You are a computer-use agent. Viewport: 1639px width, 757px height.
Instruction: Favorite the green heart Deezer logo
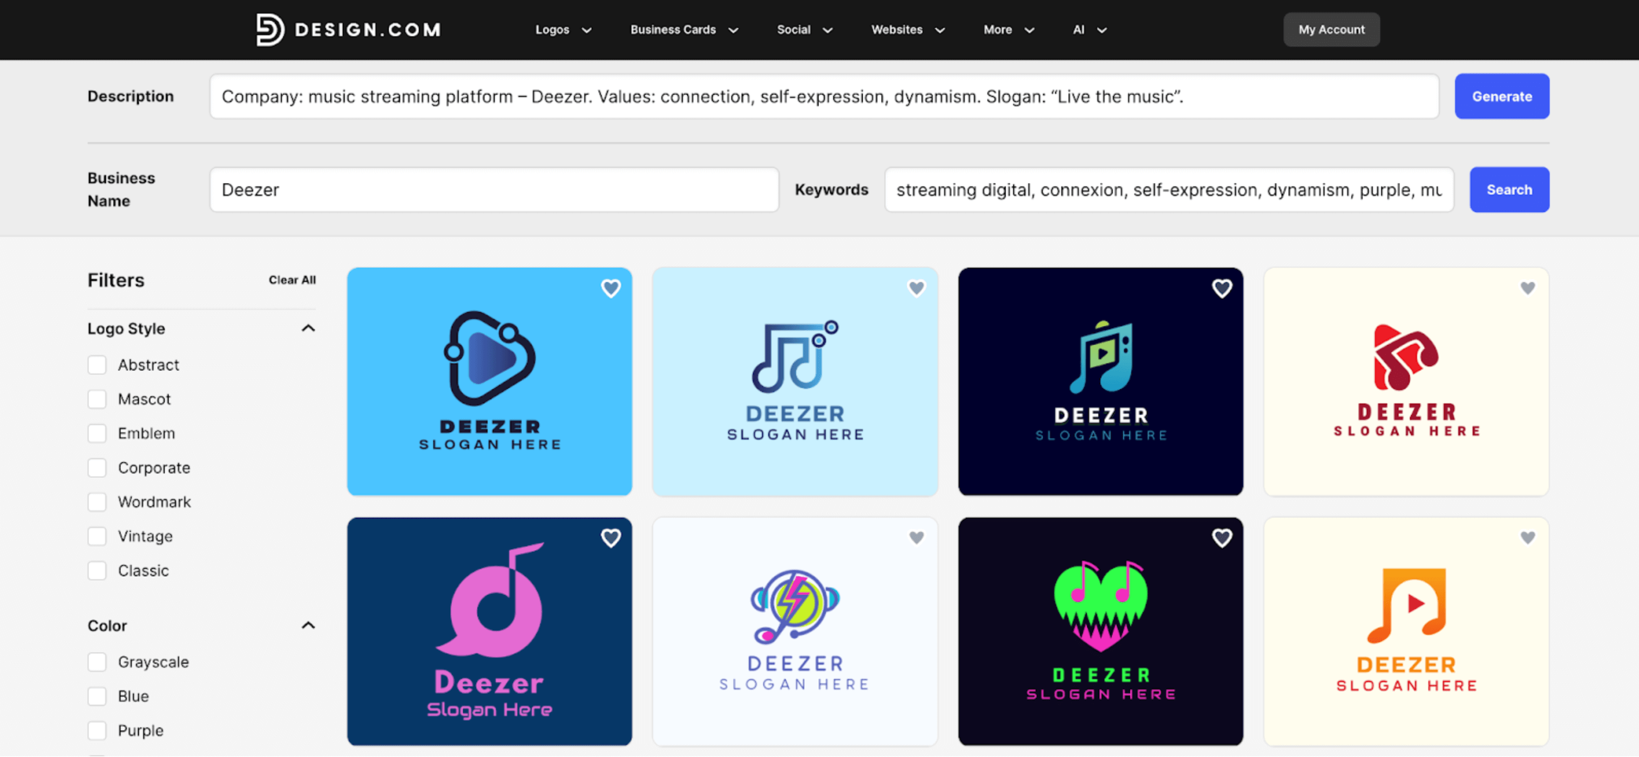1222,538
